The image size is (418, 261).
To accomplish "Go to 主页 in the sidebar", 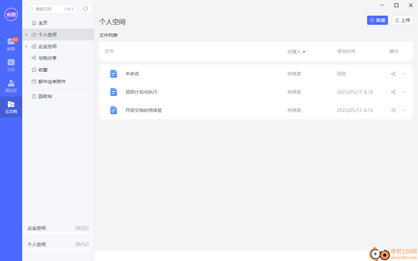I will (x=58, y=23).
